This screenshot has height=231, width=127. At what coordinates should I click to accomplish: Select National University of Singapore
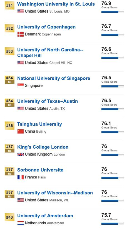pyautogui.click(x=54, y=78)
